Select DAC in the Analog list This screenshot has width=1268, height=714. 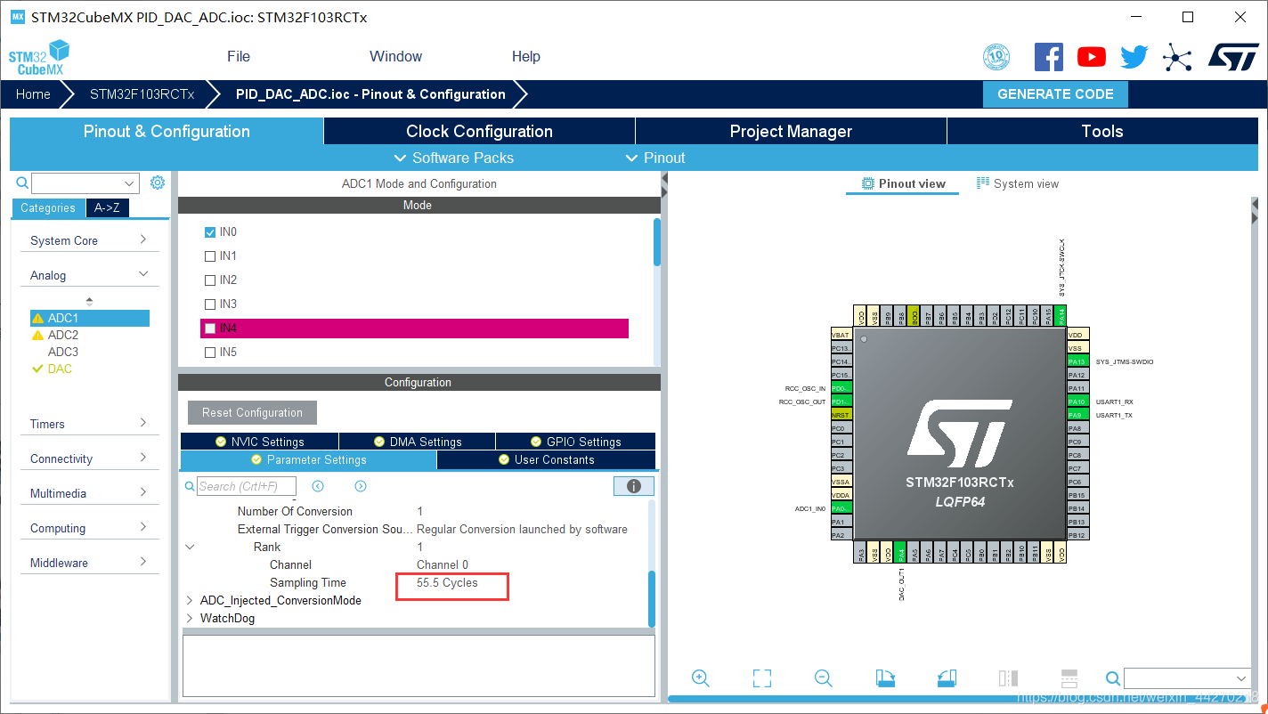tap(60, 369)
